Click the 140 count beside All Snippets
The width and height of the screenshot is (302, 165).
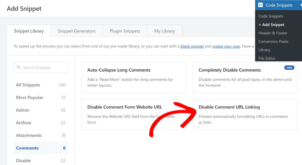(62, 85)
